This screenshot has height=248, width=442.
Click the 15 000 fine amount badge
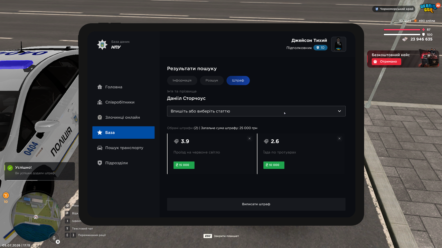click(x=184, y=165)
